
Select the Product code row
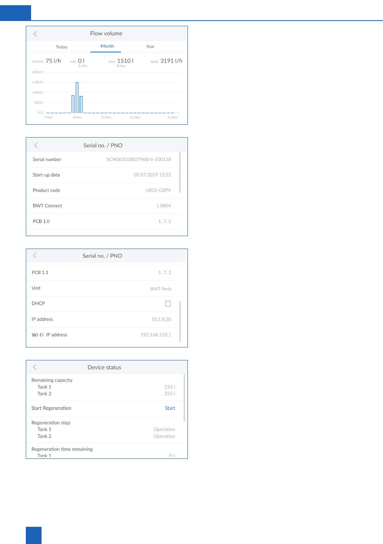[x=102, y=190]
